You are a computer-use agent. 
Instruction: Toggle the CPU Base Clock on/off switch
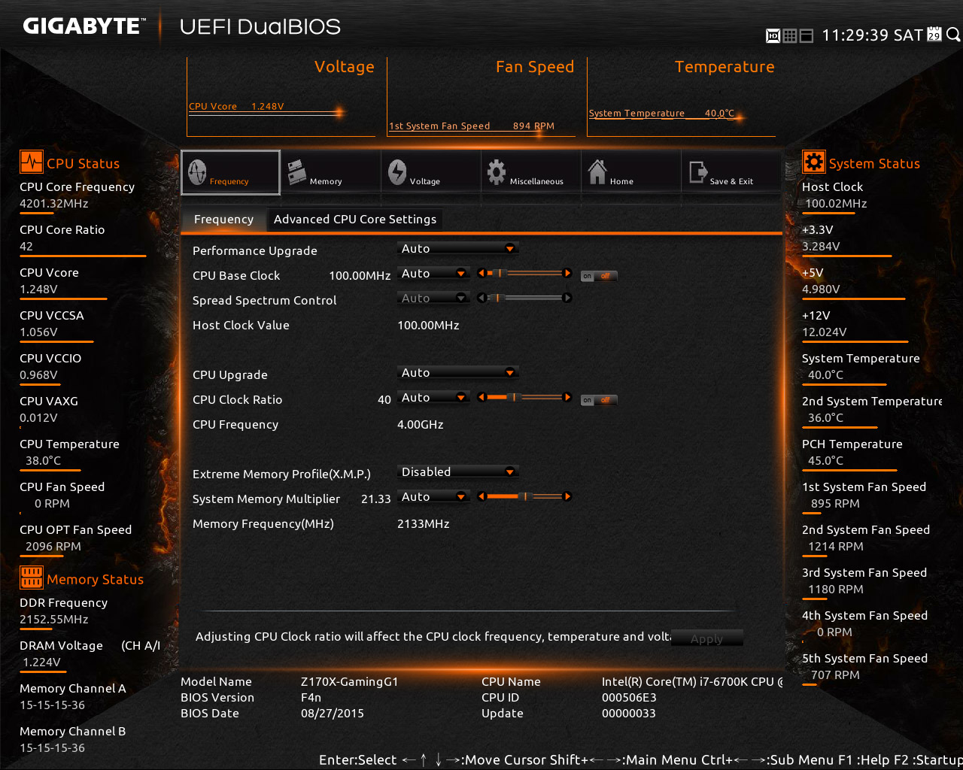coord(599,276)
